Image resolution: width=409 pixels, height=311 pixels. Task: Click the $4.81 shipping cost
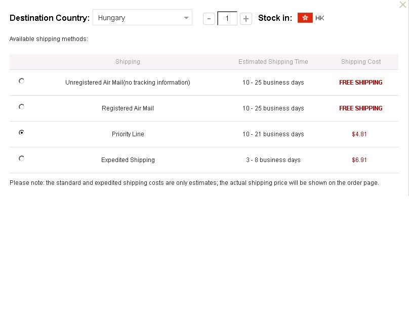359,134
